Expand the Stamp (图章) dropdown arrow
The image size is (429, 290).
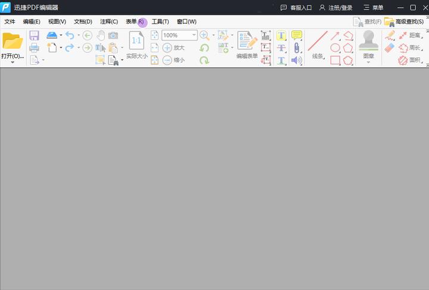tap(369, 62)
